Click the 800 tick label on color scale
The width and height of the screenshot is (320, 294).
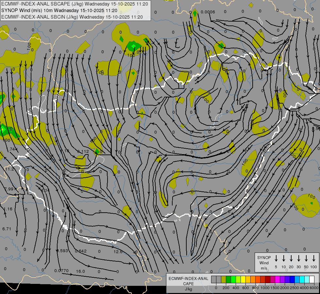pos(255,288)
